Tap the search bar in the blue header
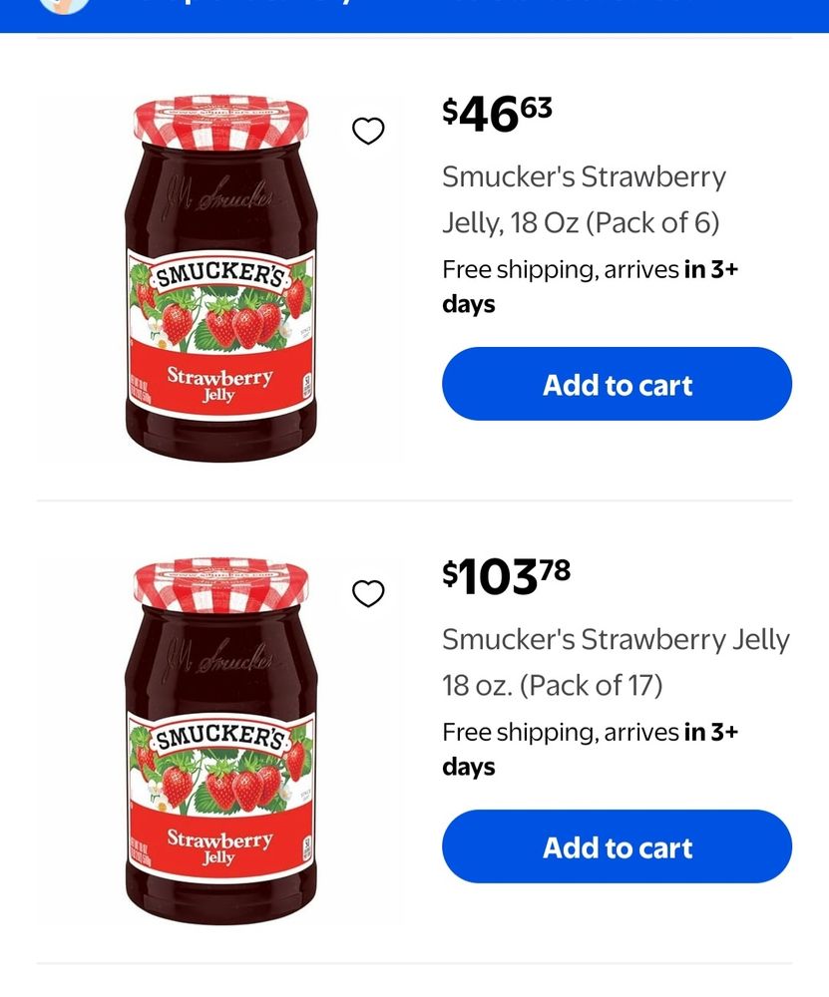 click(399, 4)
